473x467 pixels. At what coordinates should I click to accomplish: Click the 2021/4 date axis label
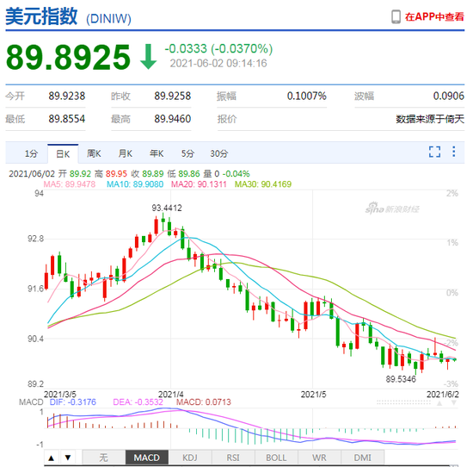pos(171,395)
